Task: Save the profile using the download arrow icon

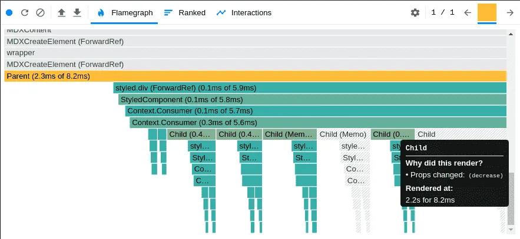Action: point(77,12)
